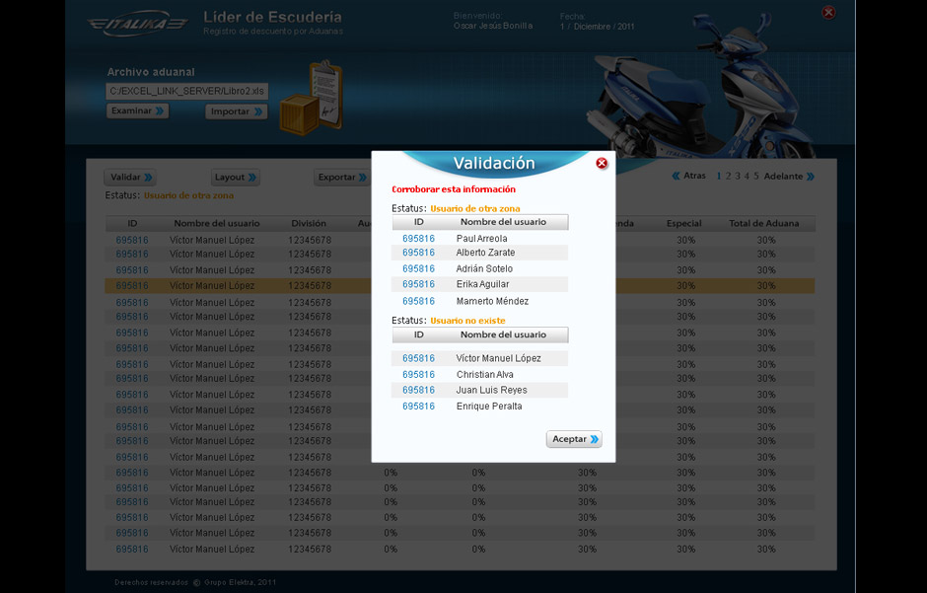Select the name Alberto Zarate
927x593 pixels.
tap(485, 253)
